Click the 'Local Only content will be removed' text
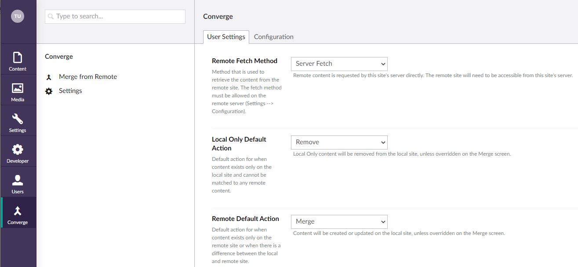The image size is (578, 267). tap(402, 154)
